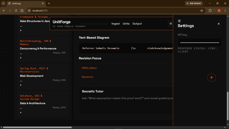
Task: Select the Database, DSA & System Design heading
Action: click(x=31, y=97)
